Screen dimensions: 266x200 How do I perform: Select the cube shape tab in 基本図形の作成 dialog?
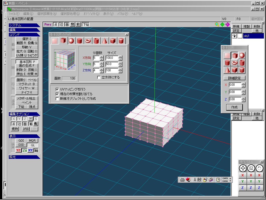63,41
